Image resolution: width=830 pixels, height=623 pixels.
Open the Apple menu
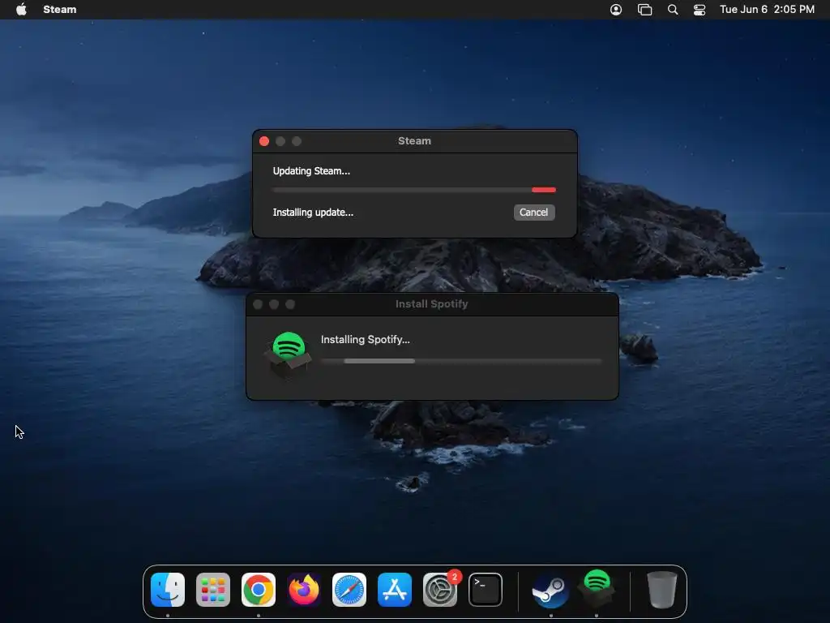[21, 10]
